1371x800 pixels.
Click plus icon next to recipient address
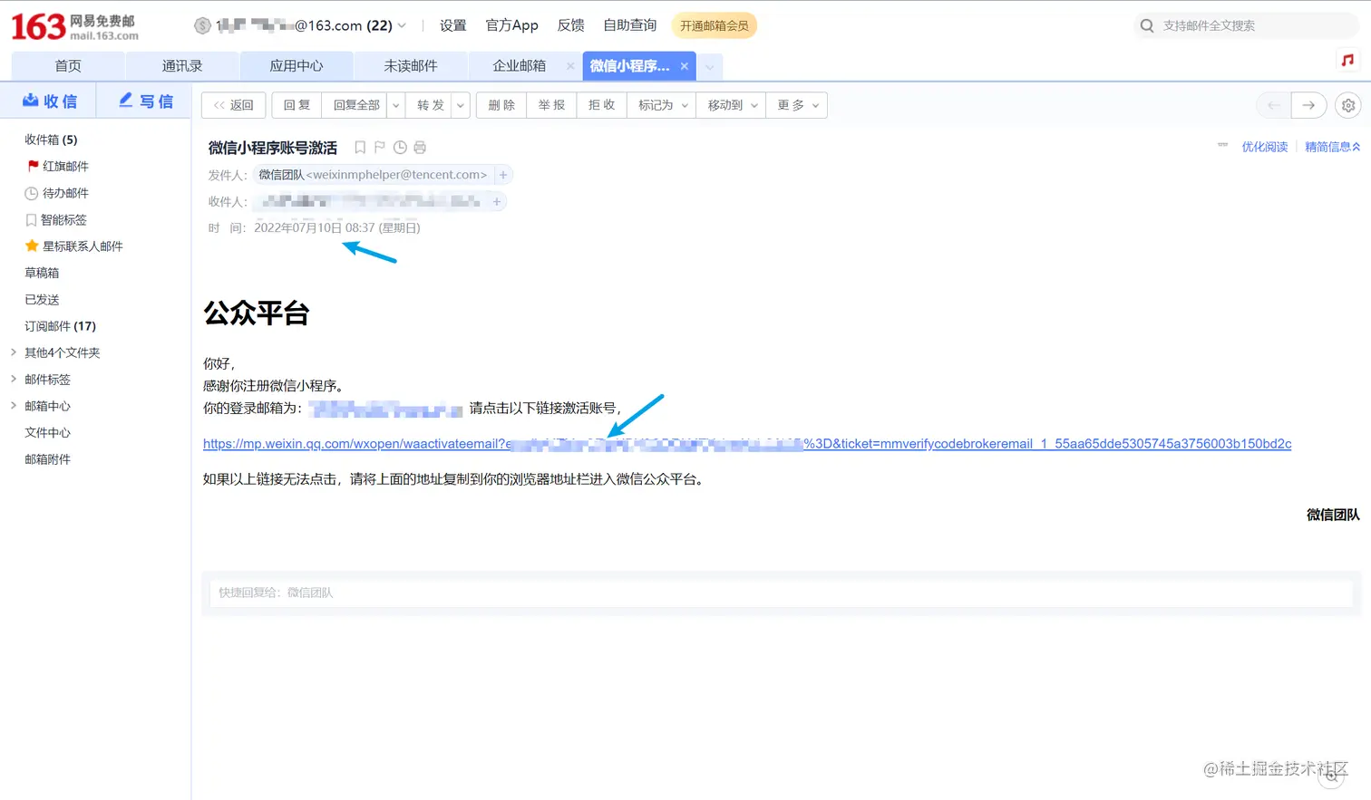tap(497, 202)
